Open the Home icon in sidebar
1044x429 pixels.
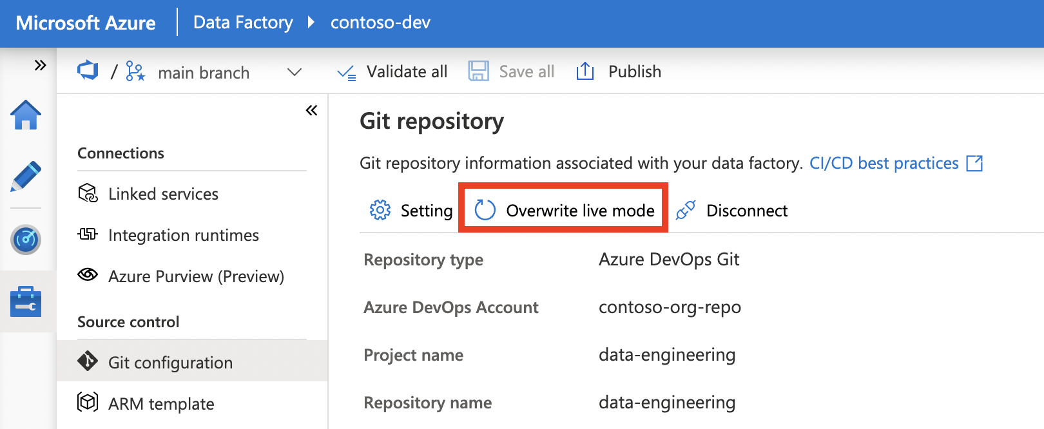26,116
